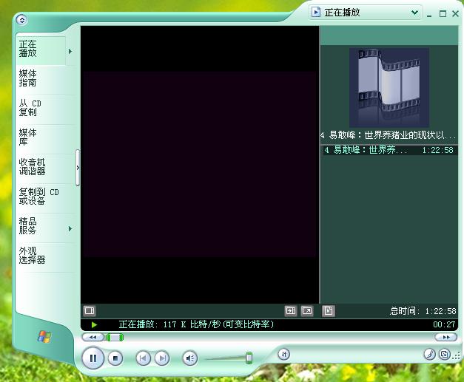Image resolution: width=464 pixels, height=382 pixels.
Task: Switch to skin mode
Action: (x=444, y=354)
